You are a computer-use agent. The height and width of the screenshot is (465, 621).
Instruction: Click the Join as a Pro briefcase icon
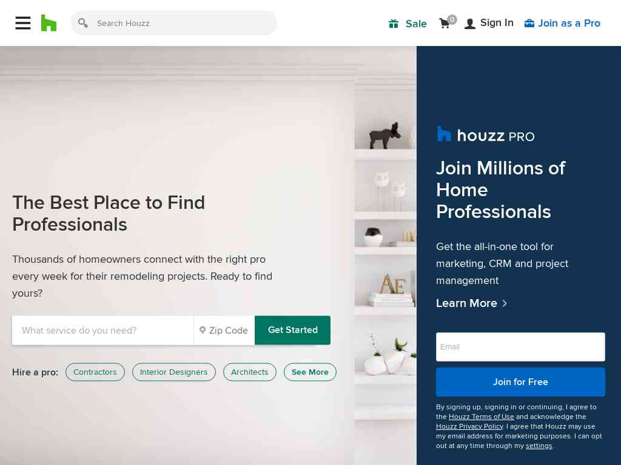pos(529,24)
